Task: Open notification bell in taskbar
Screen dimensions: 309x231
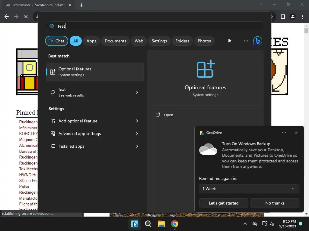Action: click(x=301, y=224)
